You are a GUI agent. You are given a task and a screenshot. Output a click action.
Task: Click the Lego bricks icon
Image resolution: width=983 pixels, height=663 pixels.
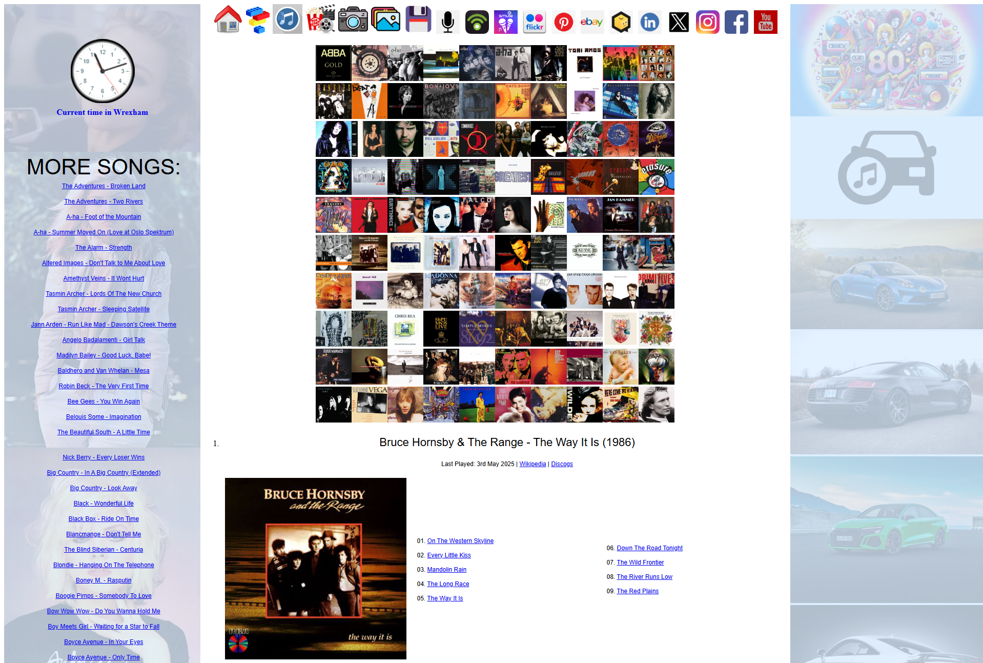click(257, 20)
